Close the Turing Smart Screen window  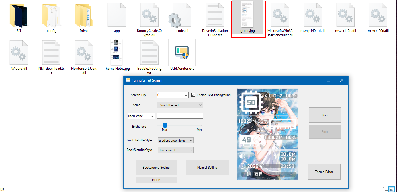tap(342, 80)
